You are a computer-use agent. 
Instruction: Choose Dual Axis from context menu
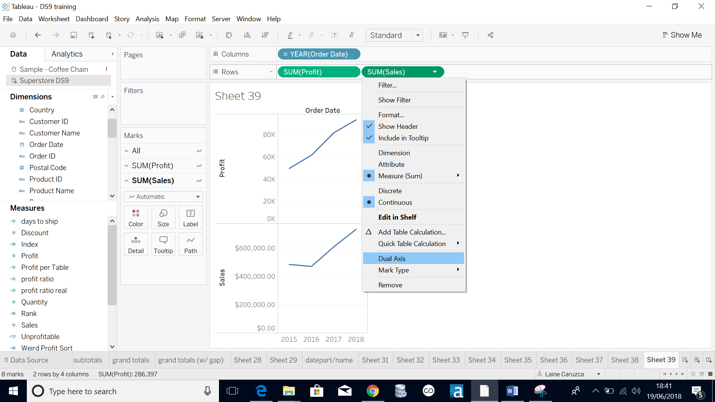point(392,258)
